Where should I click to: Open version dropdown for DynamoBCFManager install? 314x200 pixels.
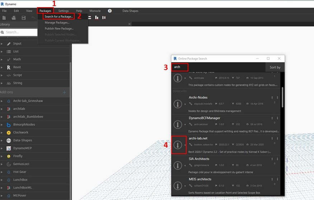pos(185,125)
